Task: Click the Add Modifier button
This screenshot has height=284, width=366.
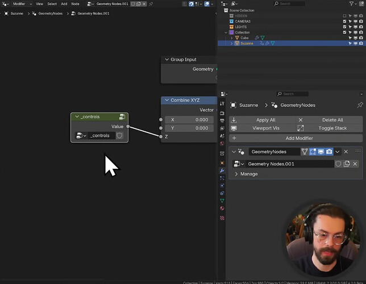Action: tap(296, 138)
